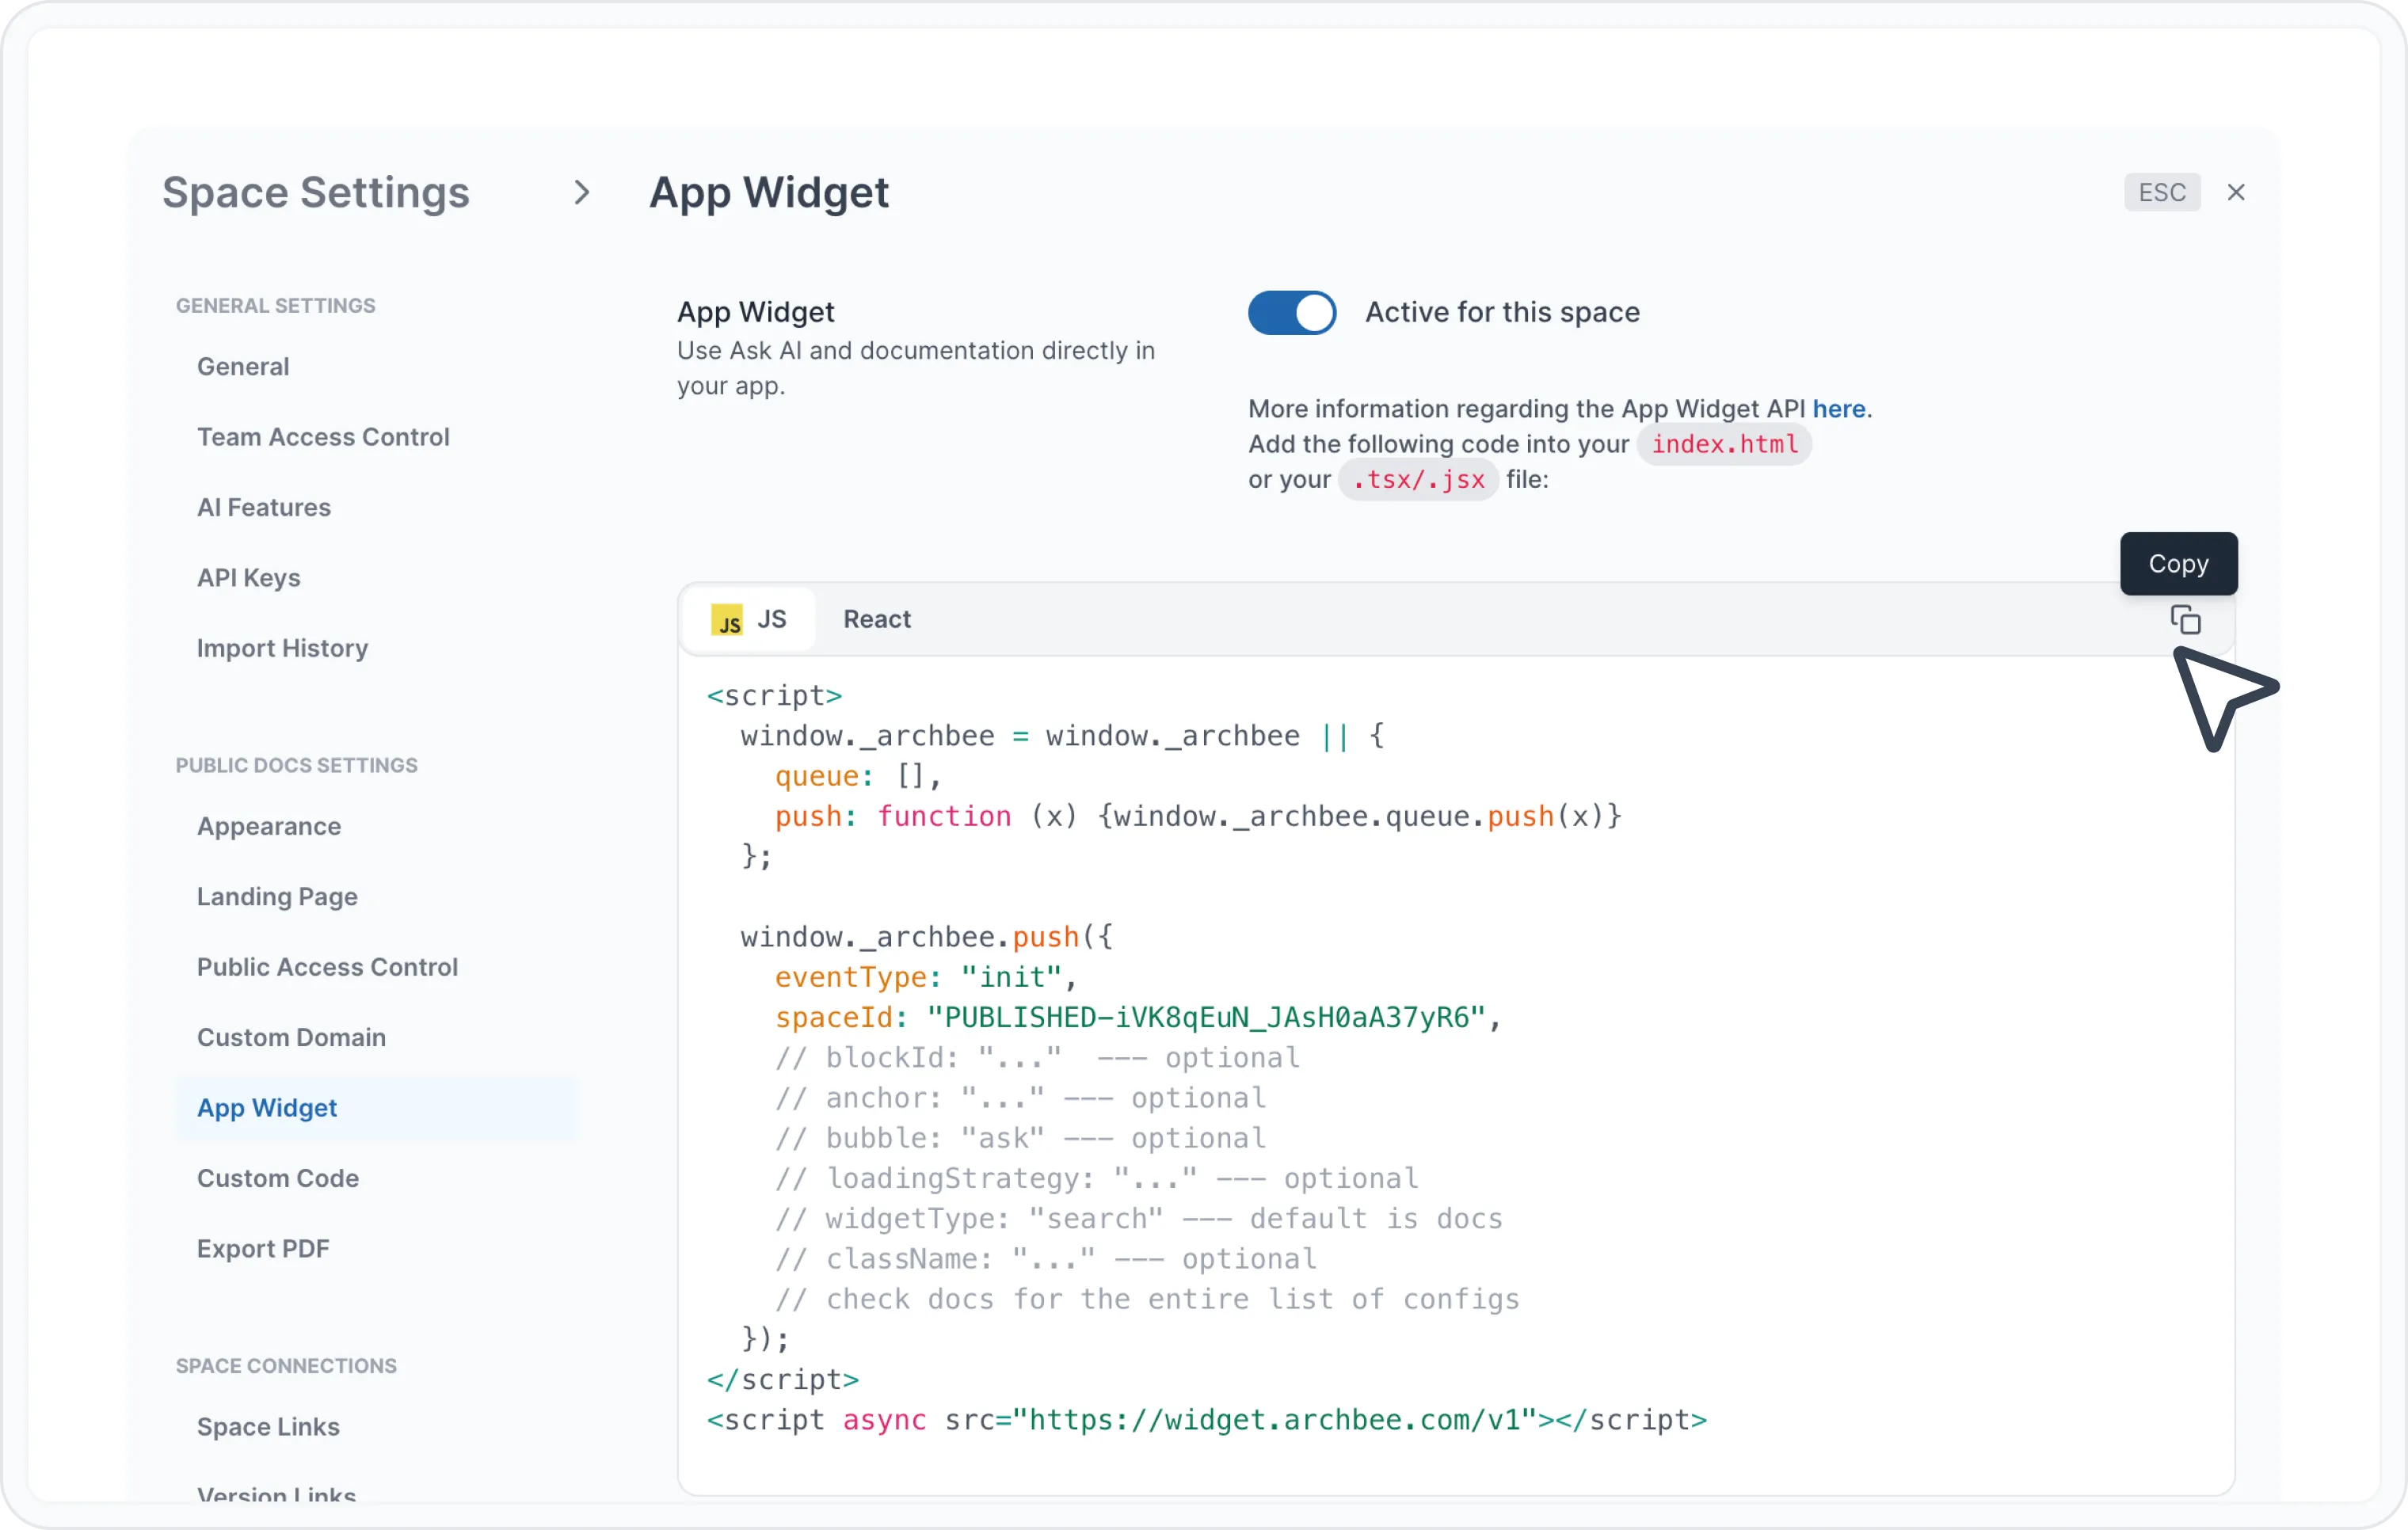The height and width of the screenshot is (1530, 2408).
Task: Click the App Widget page heading
Action: tap(769, 192)
